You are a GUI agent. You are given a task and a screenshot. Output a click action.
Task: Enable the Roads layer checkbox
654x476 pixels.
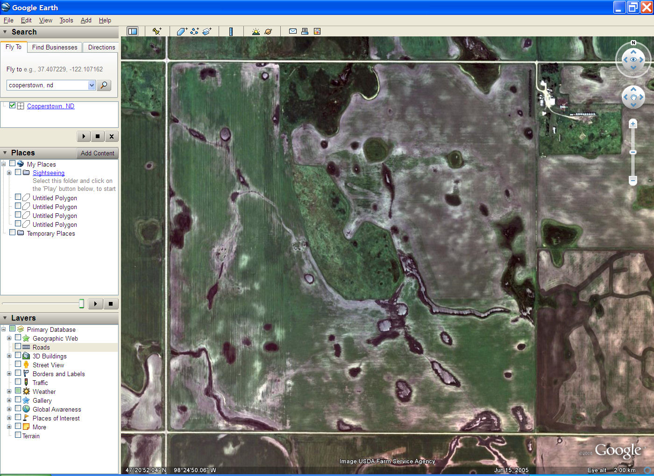click(x=18, y=346)
